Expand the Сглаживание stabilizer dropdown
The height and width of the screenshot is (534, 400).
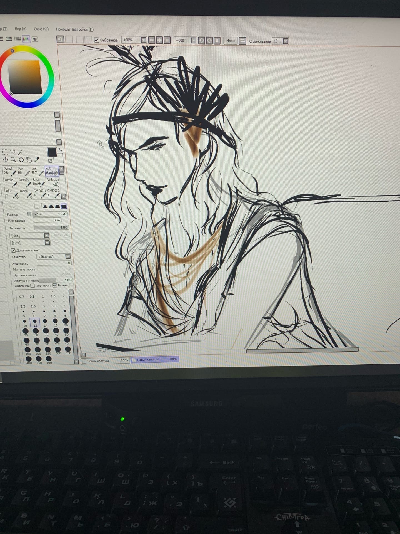coord(286,41)
